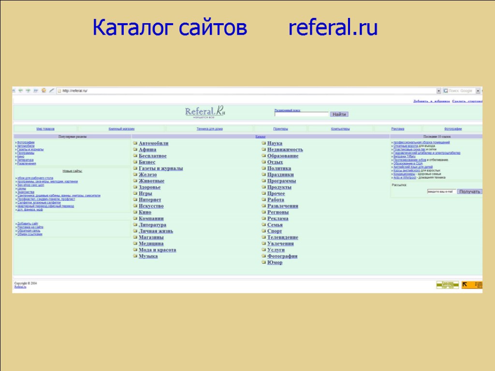The image size is (495, 371).
Task: Click the green Rambler Top100 badge
Action: 447,285
